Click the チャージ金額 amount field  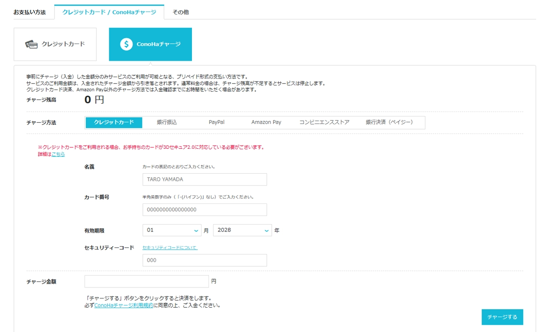click(146, 281)
